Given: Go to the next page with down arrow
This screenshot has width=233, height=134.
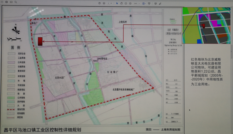Looking at the screenshot, I should (x=104, y=3).
